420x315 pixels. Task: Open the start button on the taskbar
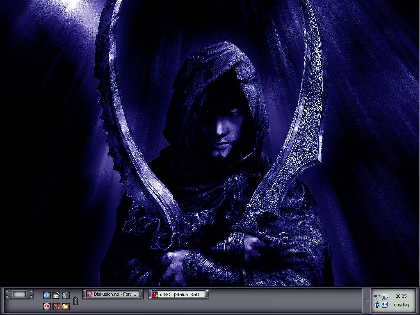pos(20,294)
